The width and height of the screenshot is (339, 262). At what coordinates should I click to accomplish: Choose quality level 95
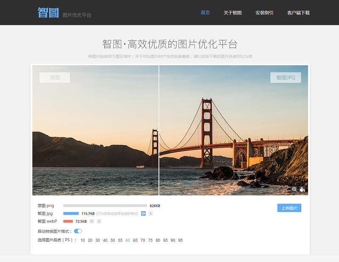coord(181,240)
